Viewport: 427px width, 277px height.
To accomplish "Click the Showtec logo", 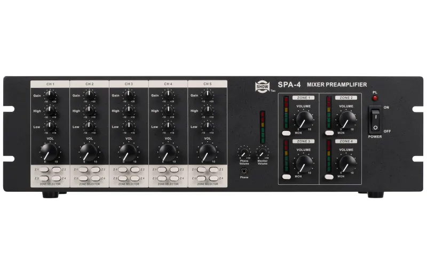I will pyautogui.click(x=263, y=86).
